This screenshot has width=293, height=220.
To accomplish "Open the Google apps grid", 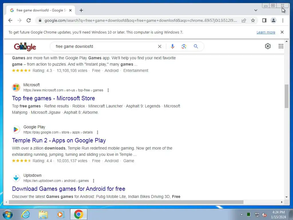I will [x=281, y=46].
